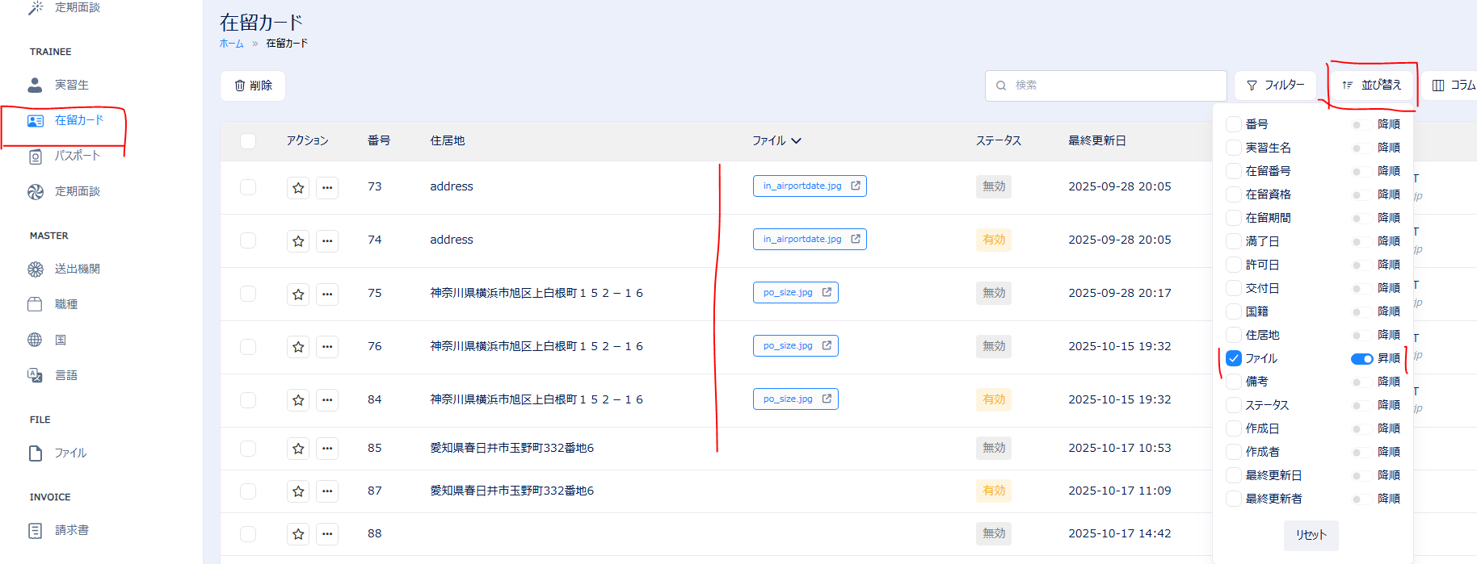Expand the ファイル column header chevron
1477x564 pixels.
point(797,140)
